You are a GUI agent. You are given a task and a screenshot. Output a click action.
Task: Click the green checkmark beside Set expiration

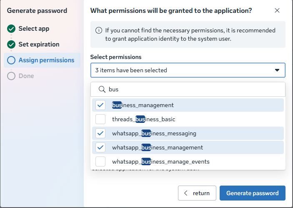click(x=11, y=44)
